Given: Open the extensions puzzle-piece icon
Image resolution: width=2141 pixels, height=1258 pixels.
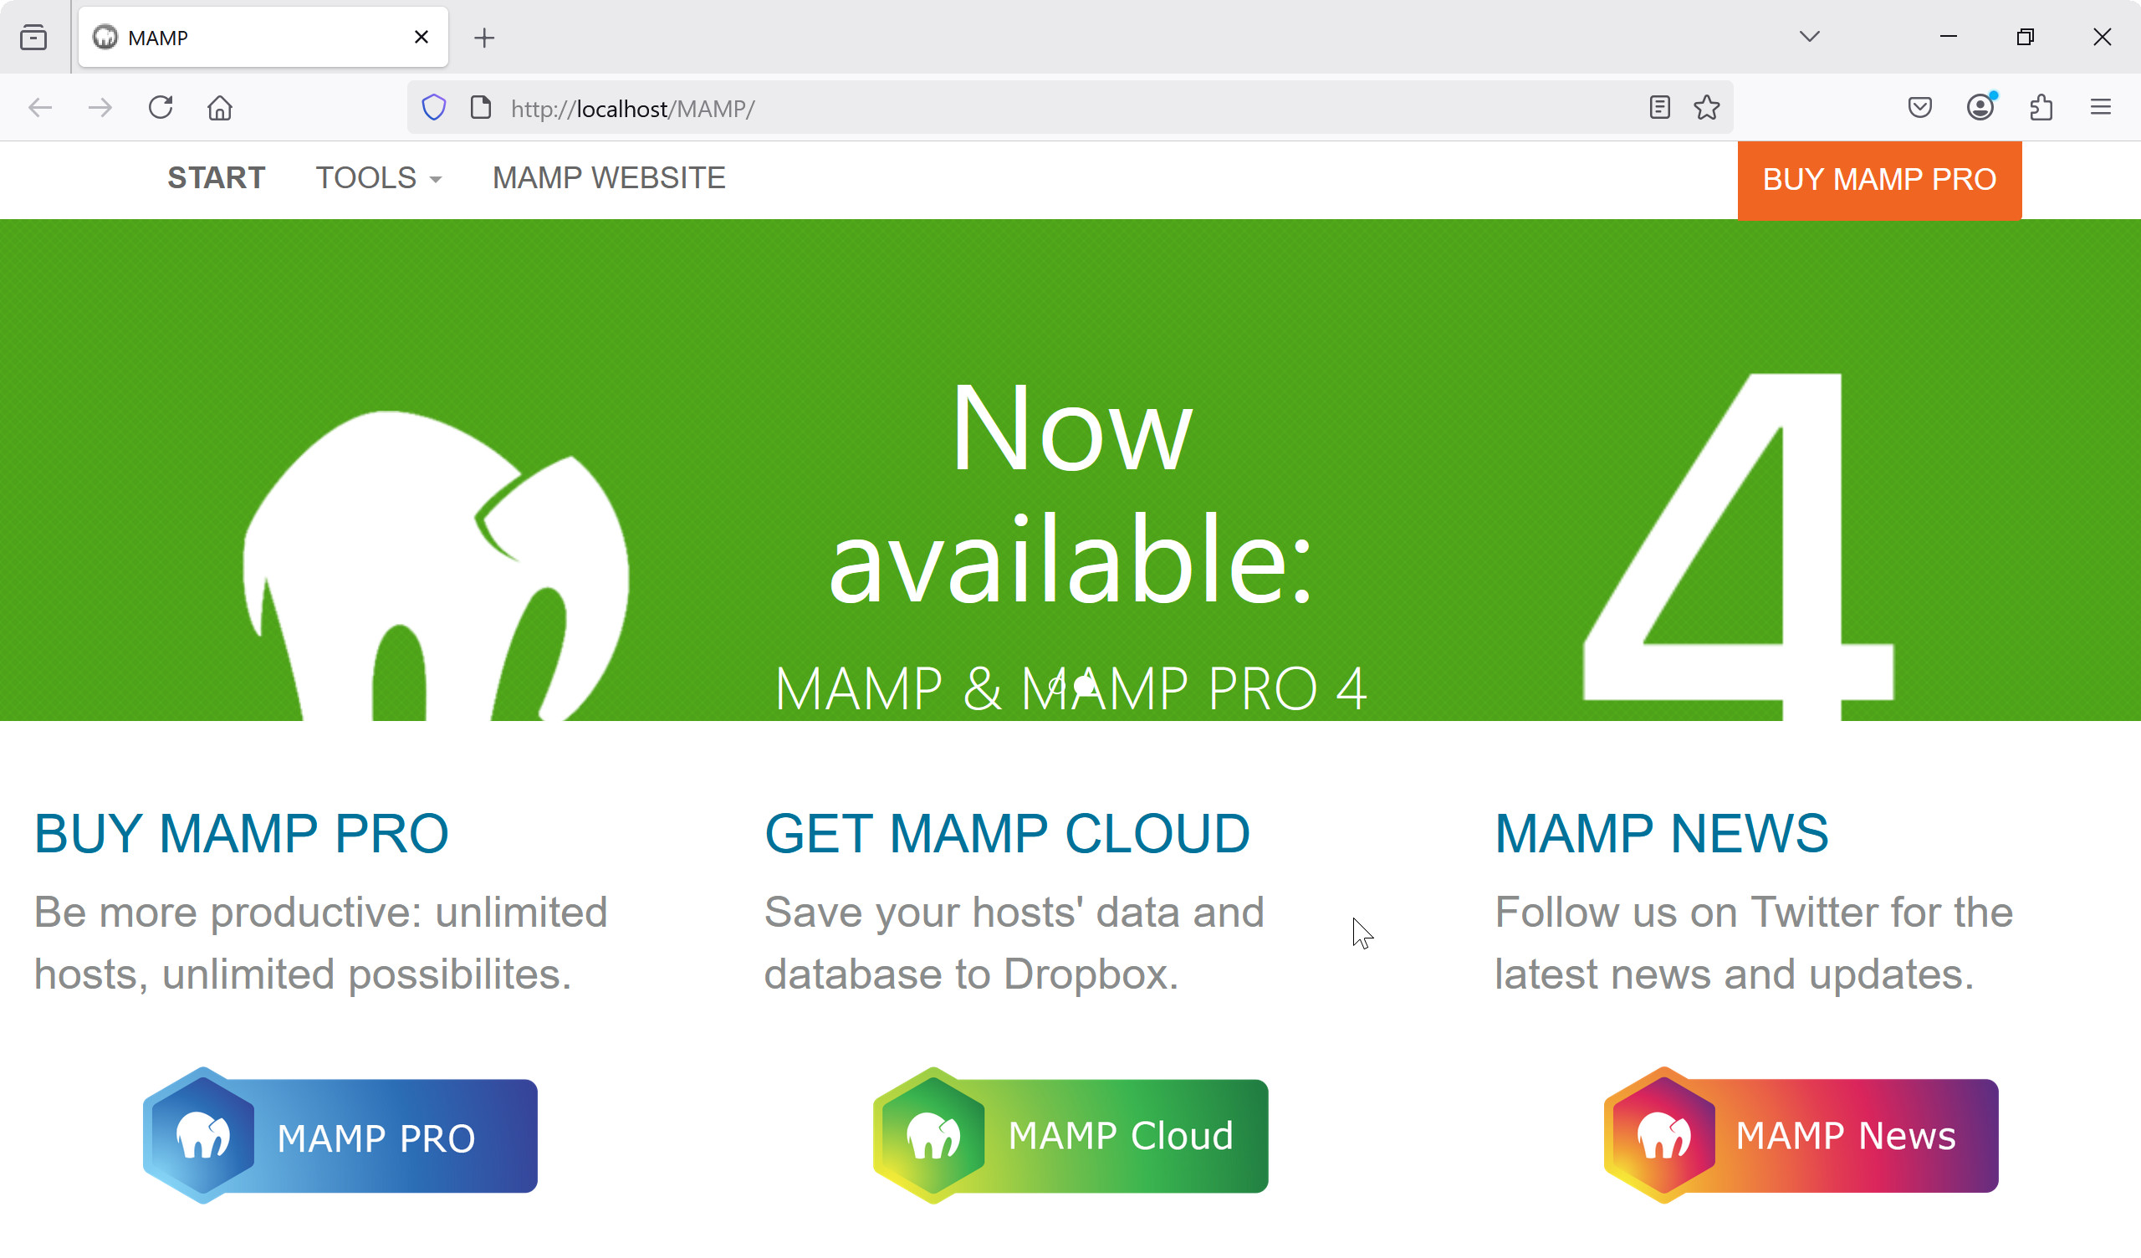Looking at the screenshot, I should click(x=2041, y=107).
